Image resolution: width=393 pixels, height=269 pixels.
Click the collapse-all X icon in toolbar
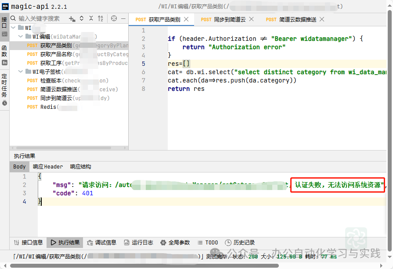90,18
